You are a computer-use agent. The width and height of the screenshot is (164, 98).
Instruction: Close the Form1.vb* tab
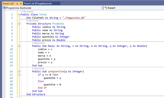coord(21,4)
